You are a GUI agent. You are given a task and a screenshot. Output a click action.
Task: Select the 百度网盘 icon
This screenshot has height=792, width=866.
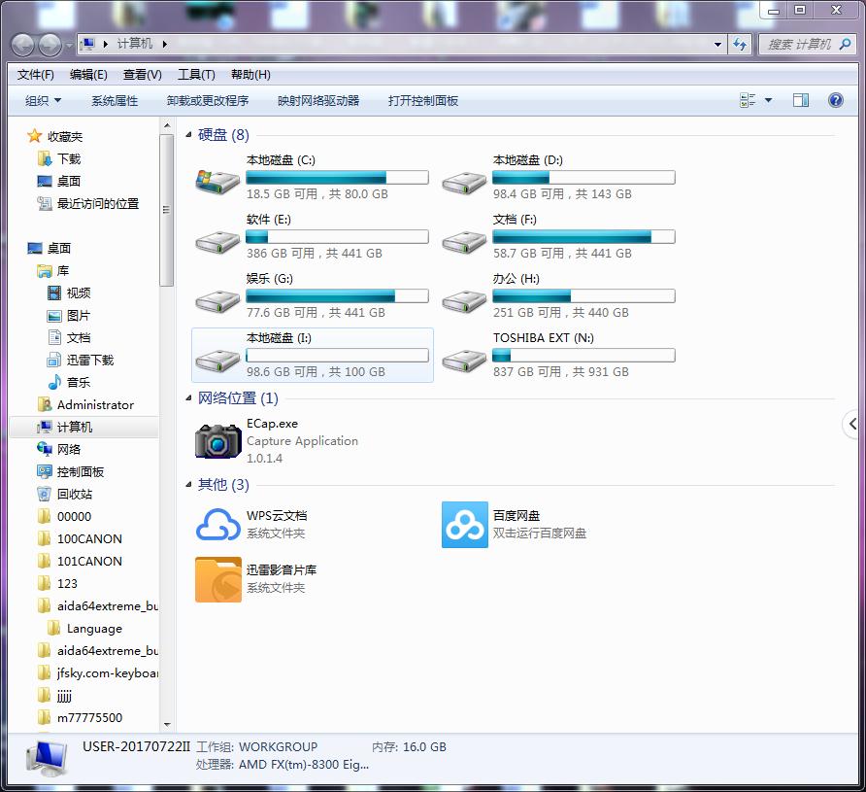[x=464, y=525]
